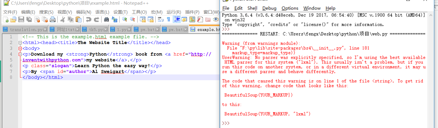This screenshot has width=438, height=128.
Task: Open the Debug menu in Python Shell
Action: 269,8
